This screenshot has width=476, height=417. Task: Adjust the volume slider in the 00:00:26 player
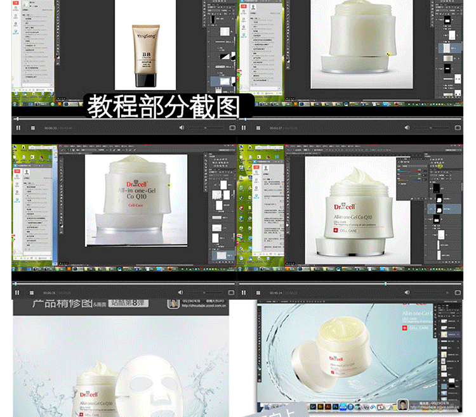tap(204, 293)
